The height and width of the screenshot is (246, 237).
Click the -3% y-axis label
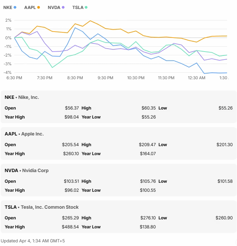8,64
